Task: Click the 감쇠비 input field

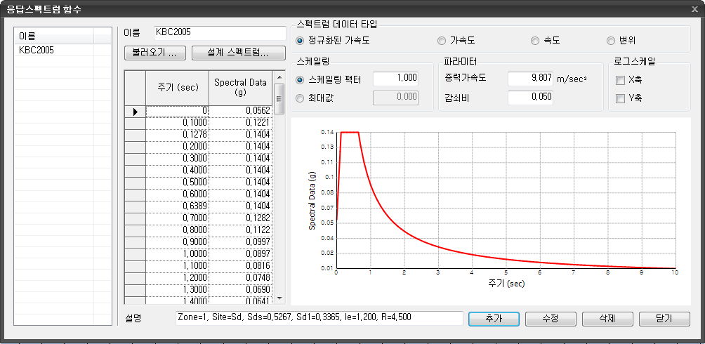Action: click(x=529, y=98)
